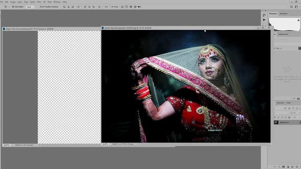301x169 pixels.
Task: Switch to the Adjustments tab
Action: coord(283,34)
